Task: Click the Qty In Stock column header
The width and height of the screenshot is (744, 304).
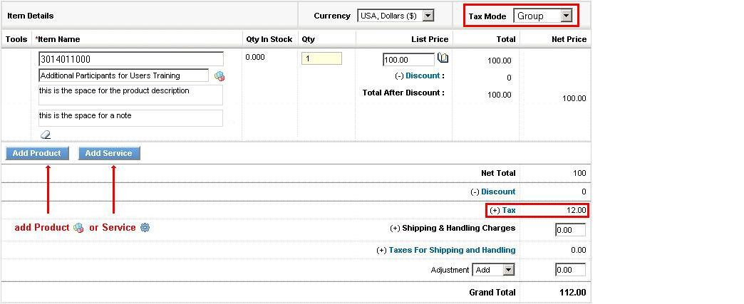Action: [x=269, y=39]
